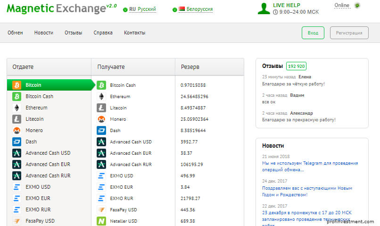Open the Обмен menu item
This screenshot has height=226, width=380.
(15, 33)
